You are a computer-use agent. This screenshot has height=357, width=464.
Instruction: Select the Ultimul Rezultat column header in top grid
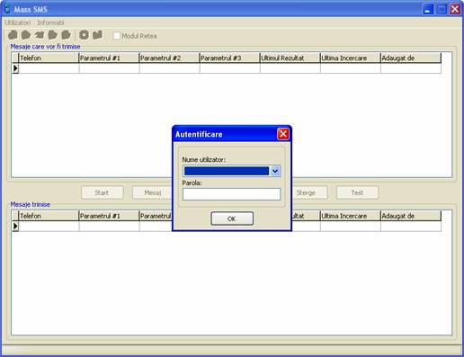(290, 58)
